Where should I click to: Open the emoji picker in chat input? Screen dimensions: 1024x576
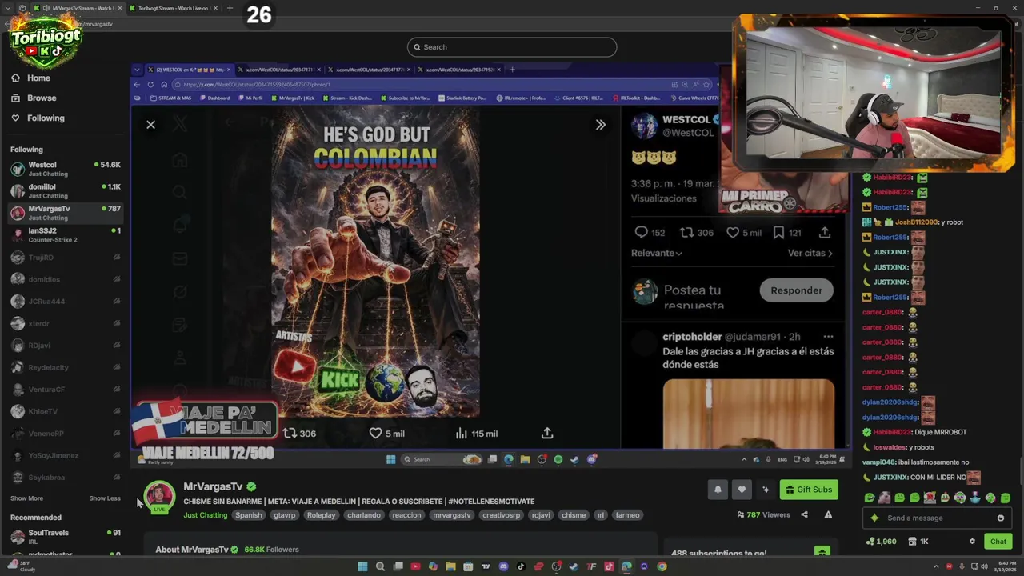[x=1000, y=518]
